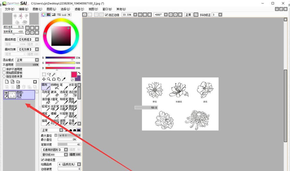Click the navigator canvas thumbnail
The image size is (290, 171).
21,19
